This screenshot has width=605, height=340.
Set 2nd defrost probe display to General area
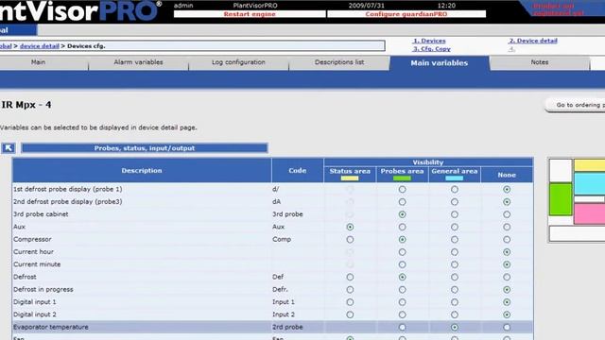[x=455, y=202]
